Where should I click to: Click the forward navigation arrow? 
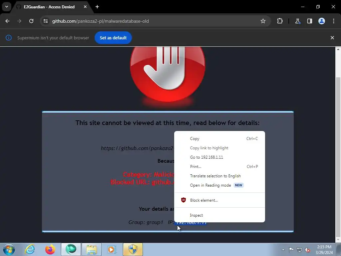click(19, 21)
